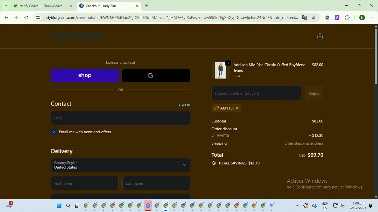Close the Verify Codes — SimplyCodes tab
The height and width of the screenshot is (212, 378).
click(71, 6)
